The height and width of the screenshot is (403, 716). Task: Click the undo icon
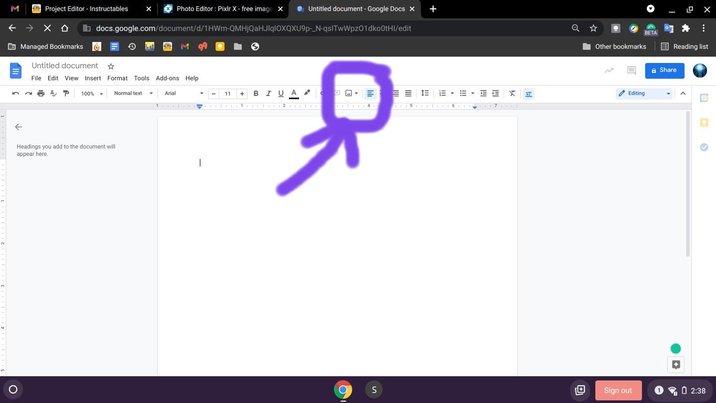[15, 93]
